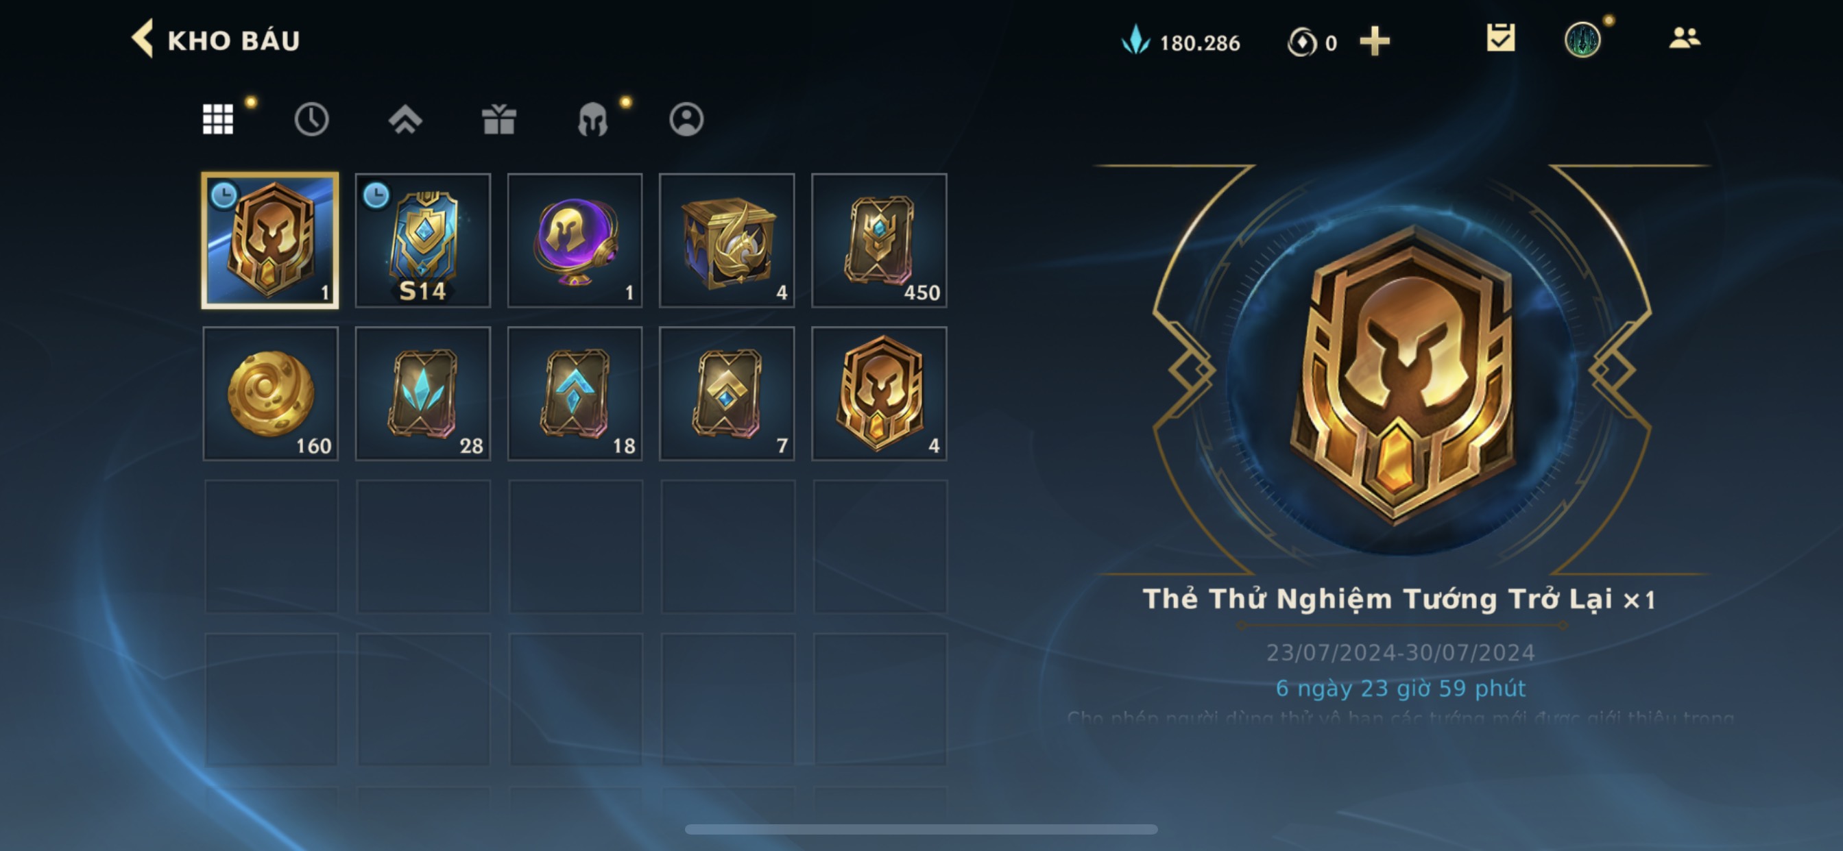Show the champion helmet filter tab
The image size is (1843, 851).
pos(592,119)
